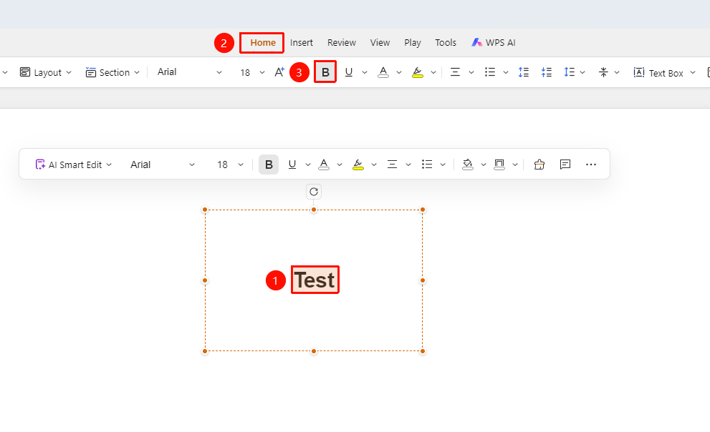Expand the Text Box dropdown arrow
The image size is (710, 432).
693,73
